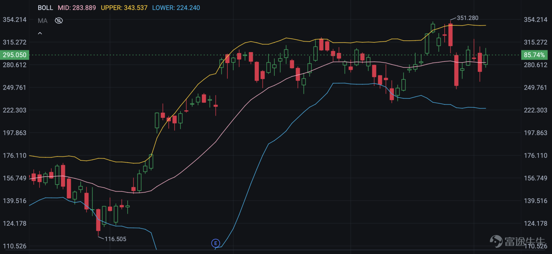Click the left axis label 139.516

click(14, 201)
